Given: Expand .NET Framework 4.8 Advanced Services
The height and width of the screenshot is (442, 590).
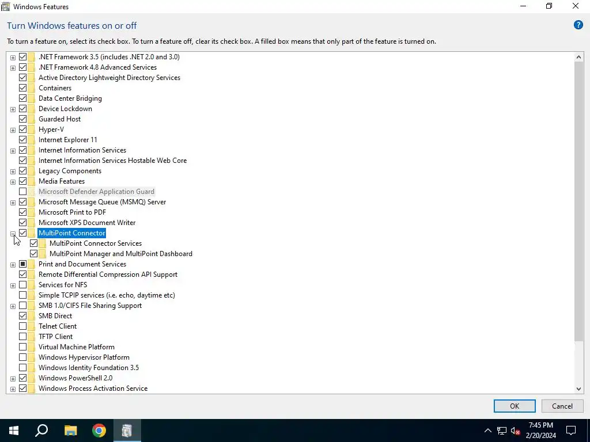Looking at the screenshot, I should click(x=13, y=68).
